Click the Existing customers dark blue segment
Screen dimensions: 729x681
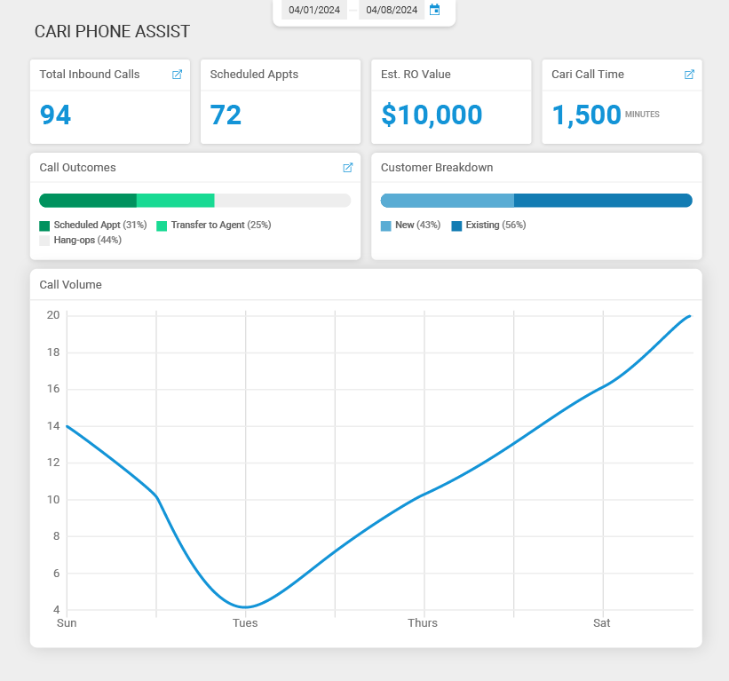pos(603,201)
